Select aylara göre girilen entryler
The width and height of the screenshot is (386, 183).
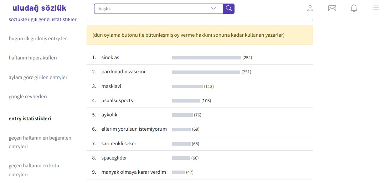click(38, 77)
